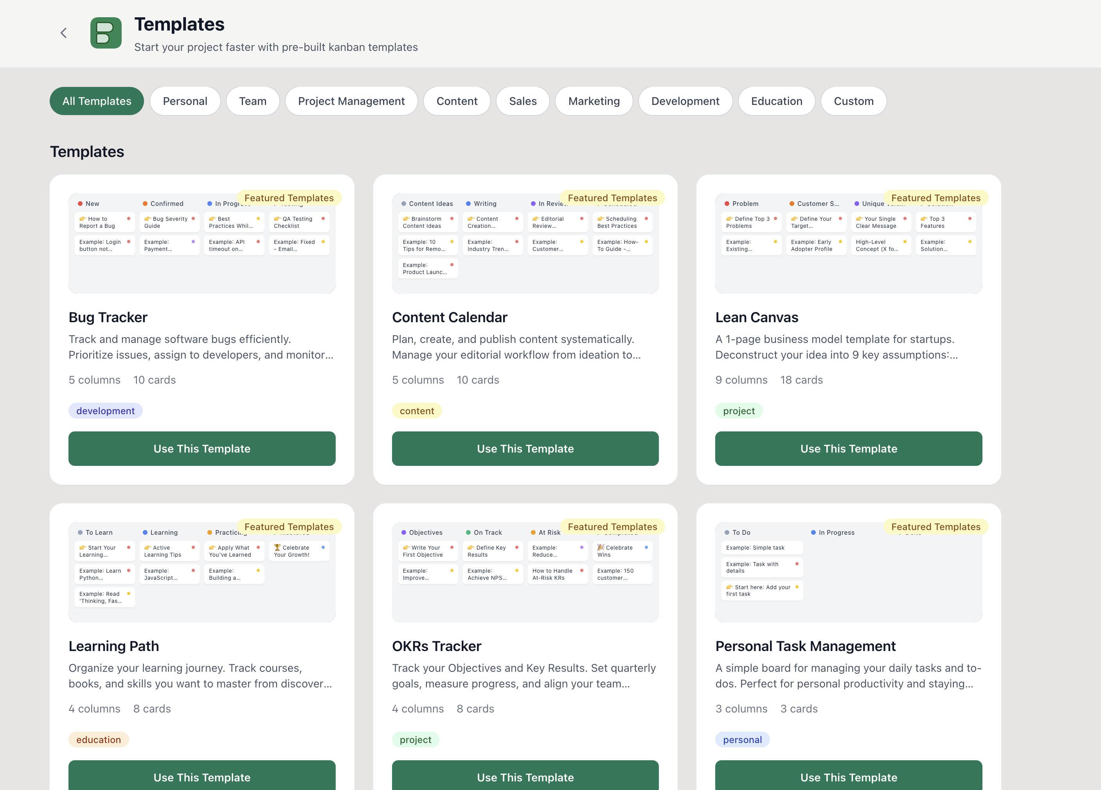
Task: Use the Content Calendar template
Action: click(525, 449)
